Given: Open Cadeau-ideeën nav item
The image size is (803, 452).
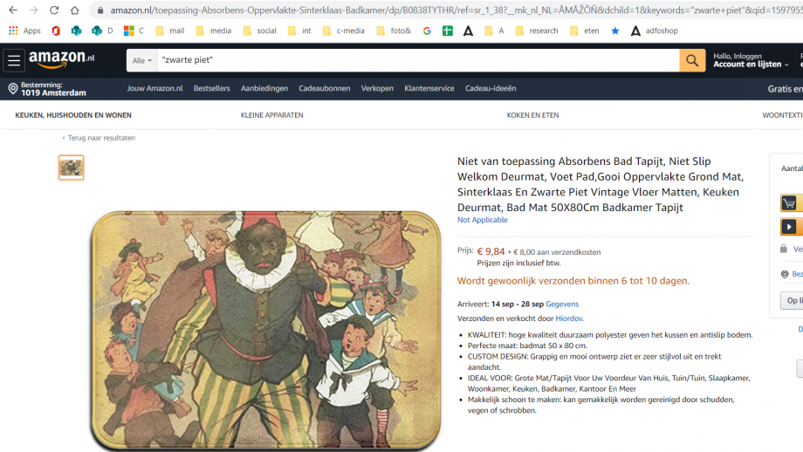Looking at the screenshot, I should (491, 88).
